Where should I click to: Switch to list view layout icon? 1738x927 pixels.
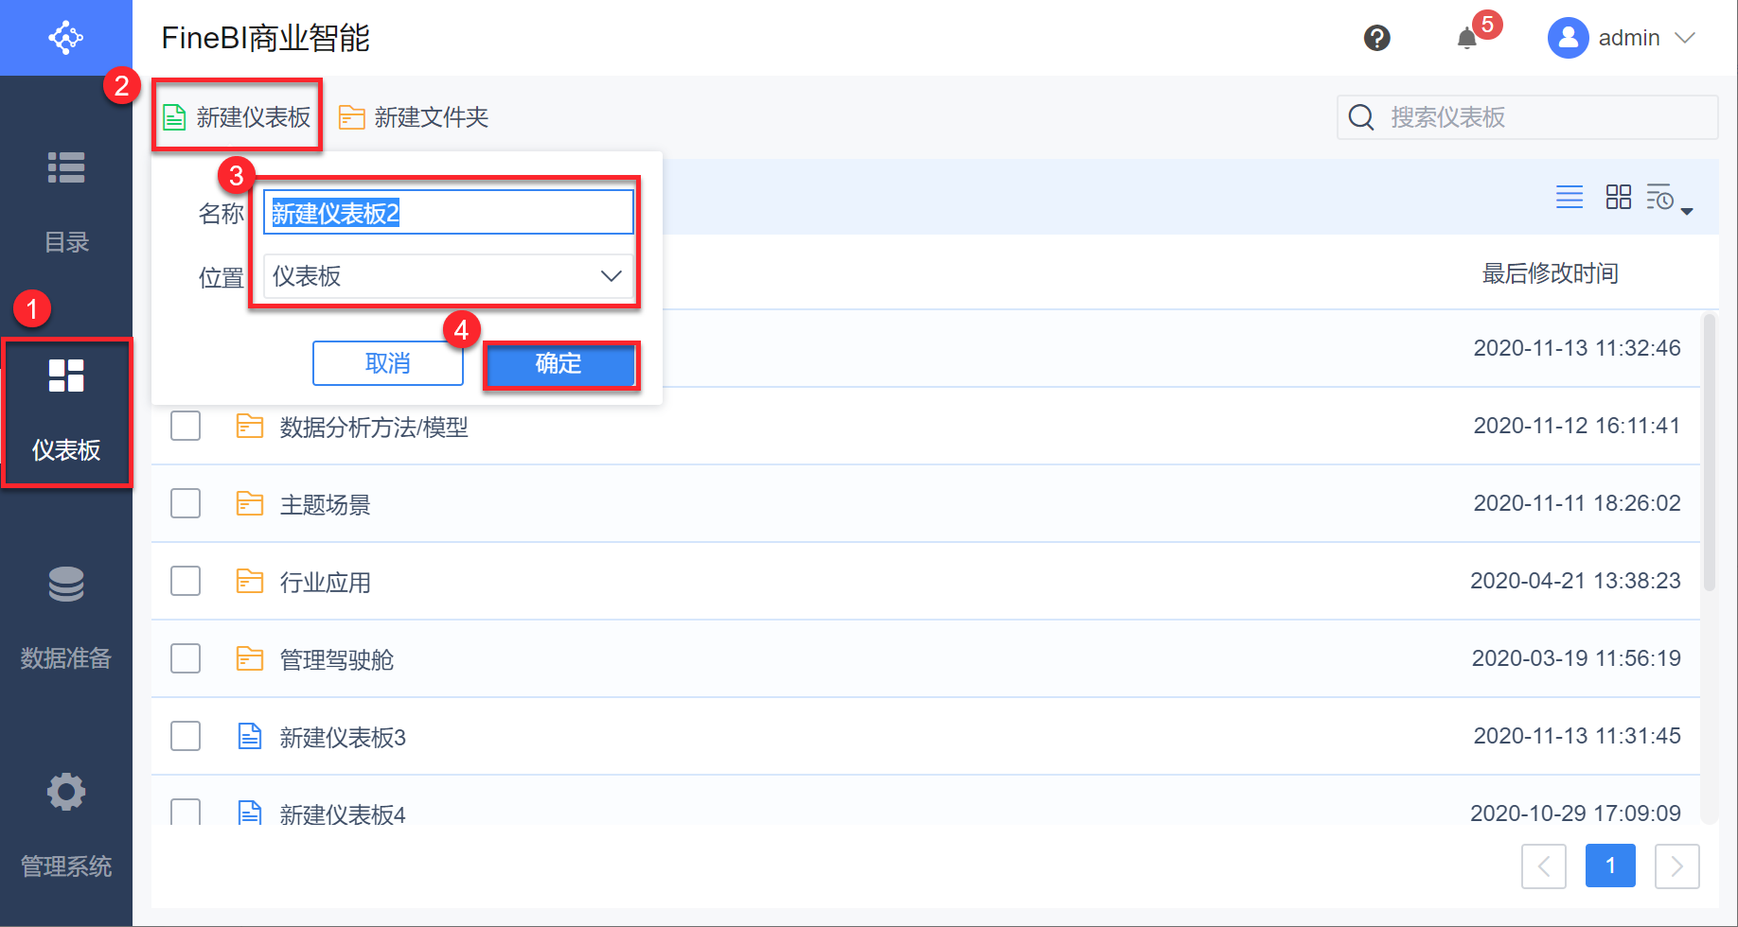point(1569,197)
